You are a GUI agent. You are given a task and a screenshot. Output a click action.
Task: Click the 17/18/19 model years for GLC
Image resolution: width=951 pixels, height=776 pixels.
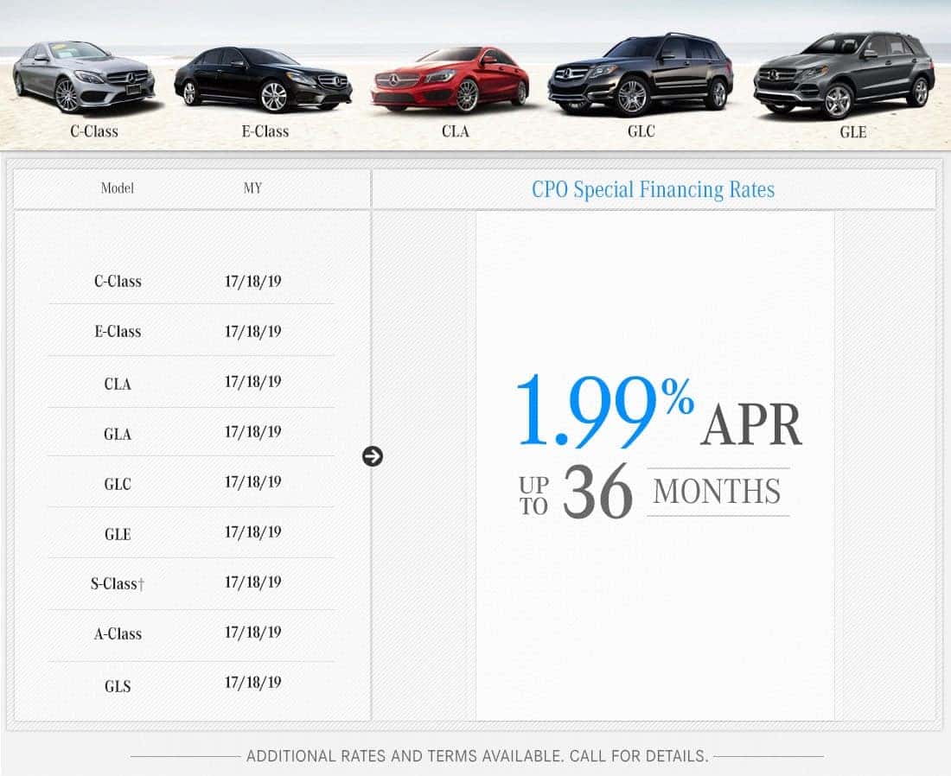[x=253, y=482]
